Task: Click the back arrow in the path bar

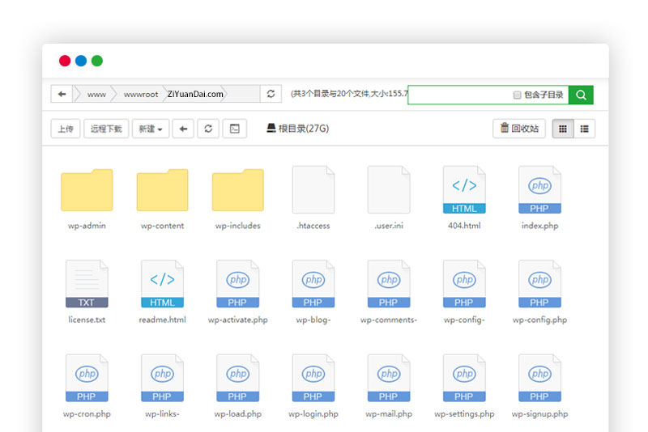Action: tap(62, 94)
